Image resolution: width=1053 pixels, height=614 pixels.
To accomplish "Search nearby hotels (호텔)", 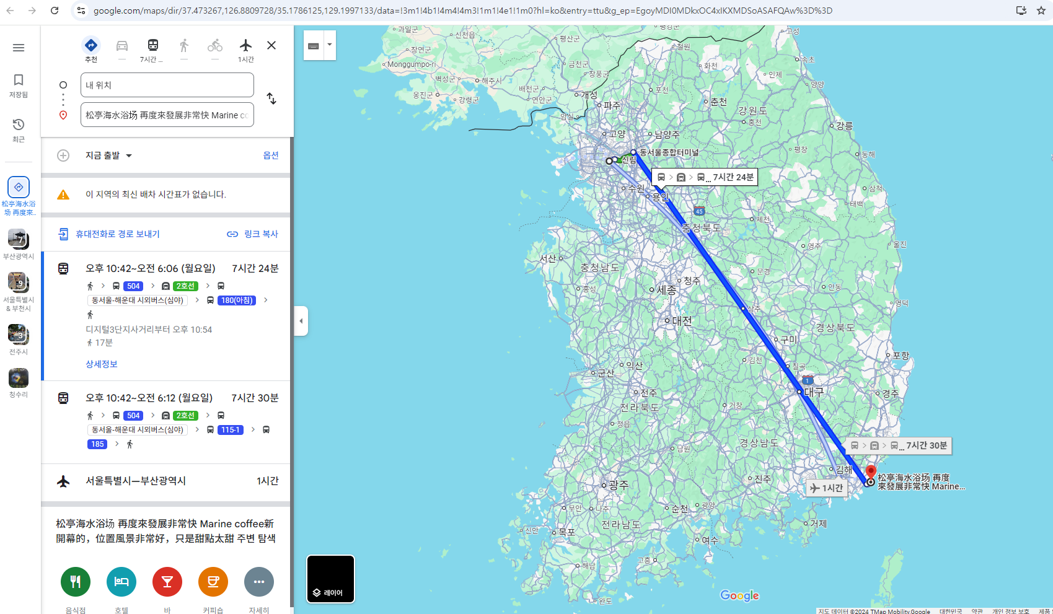I will 121,582.
